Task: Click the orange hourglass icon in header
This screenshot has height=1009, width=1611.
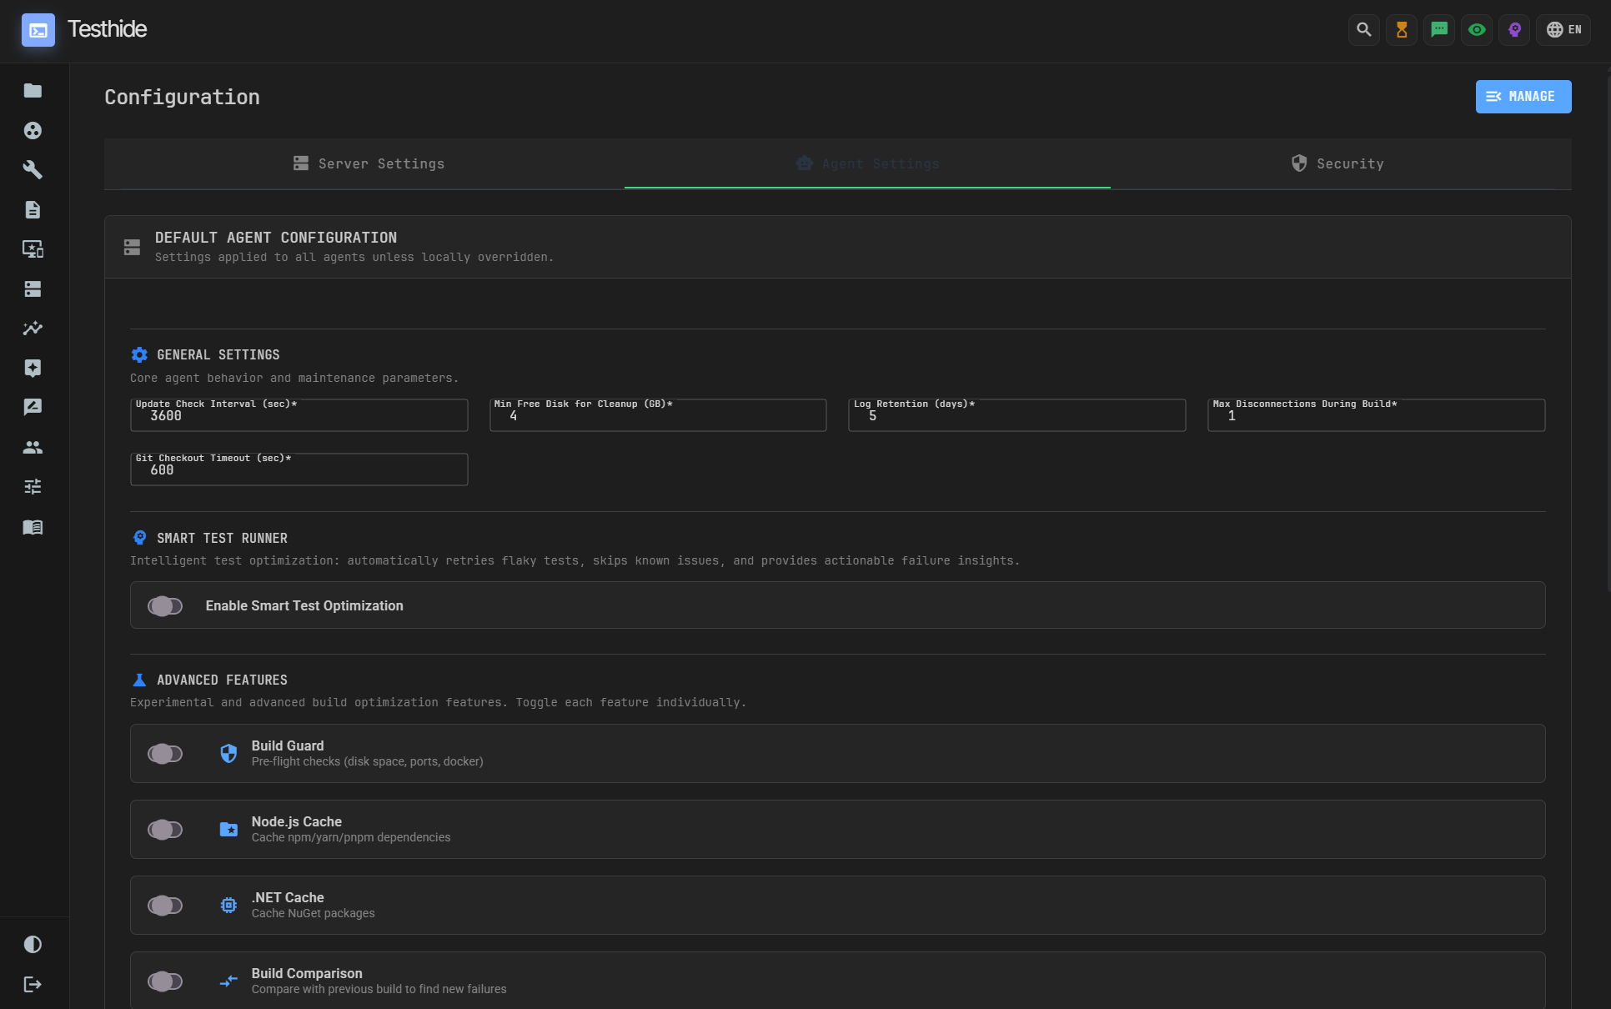Action: [x=1401, y=29]
